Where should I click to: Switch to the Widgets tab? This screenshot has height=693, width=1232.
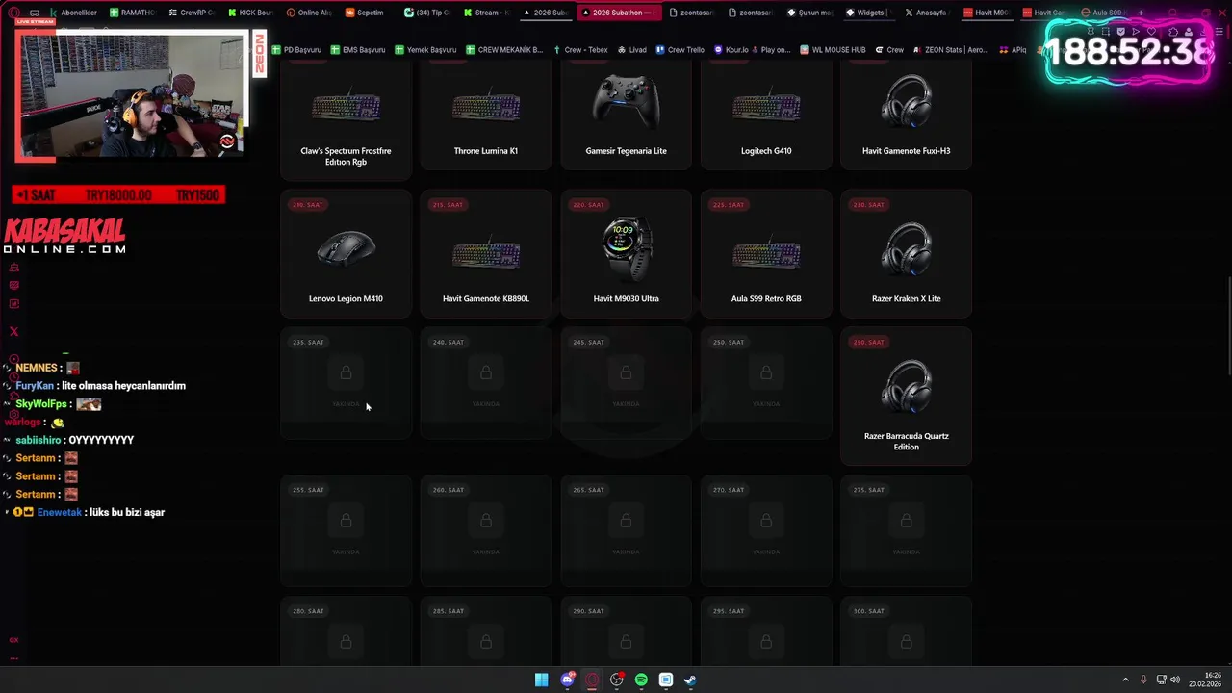coord(868,13)
